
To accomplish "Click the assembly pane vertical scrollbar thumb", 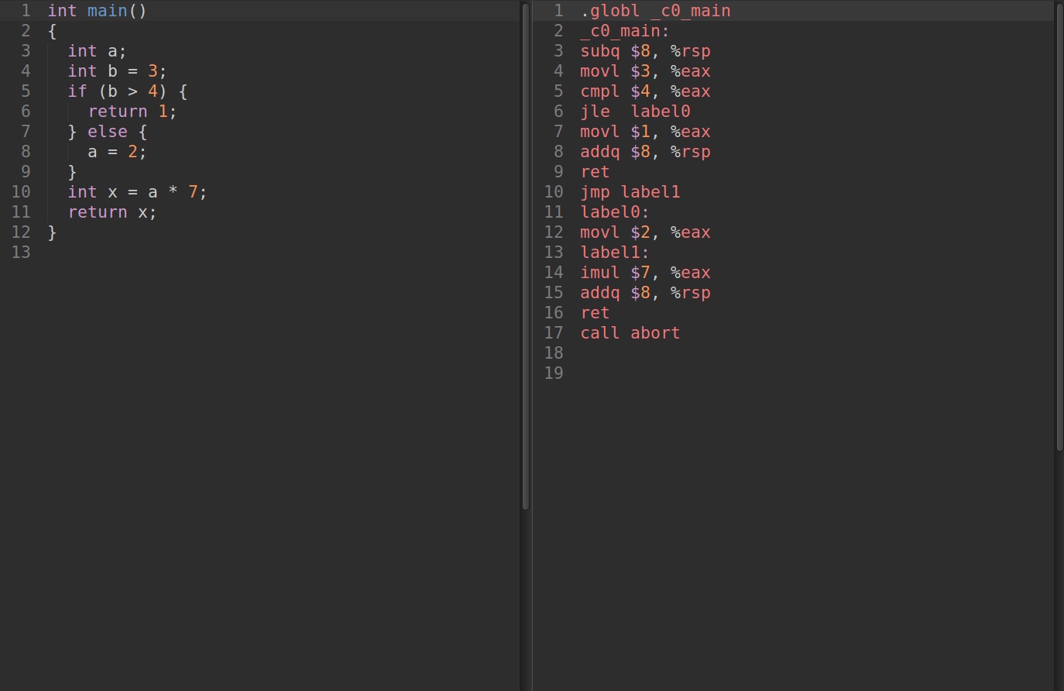I will point(1060,227).
